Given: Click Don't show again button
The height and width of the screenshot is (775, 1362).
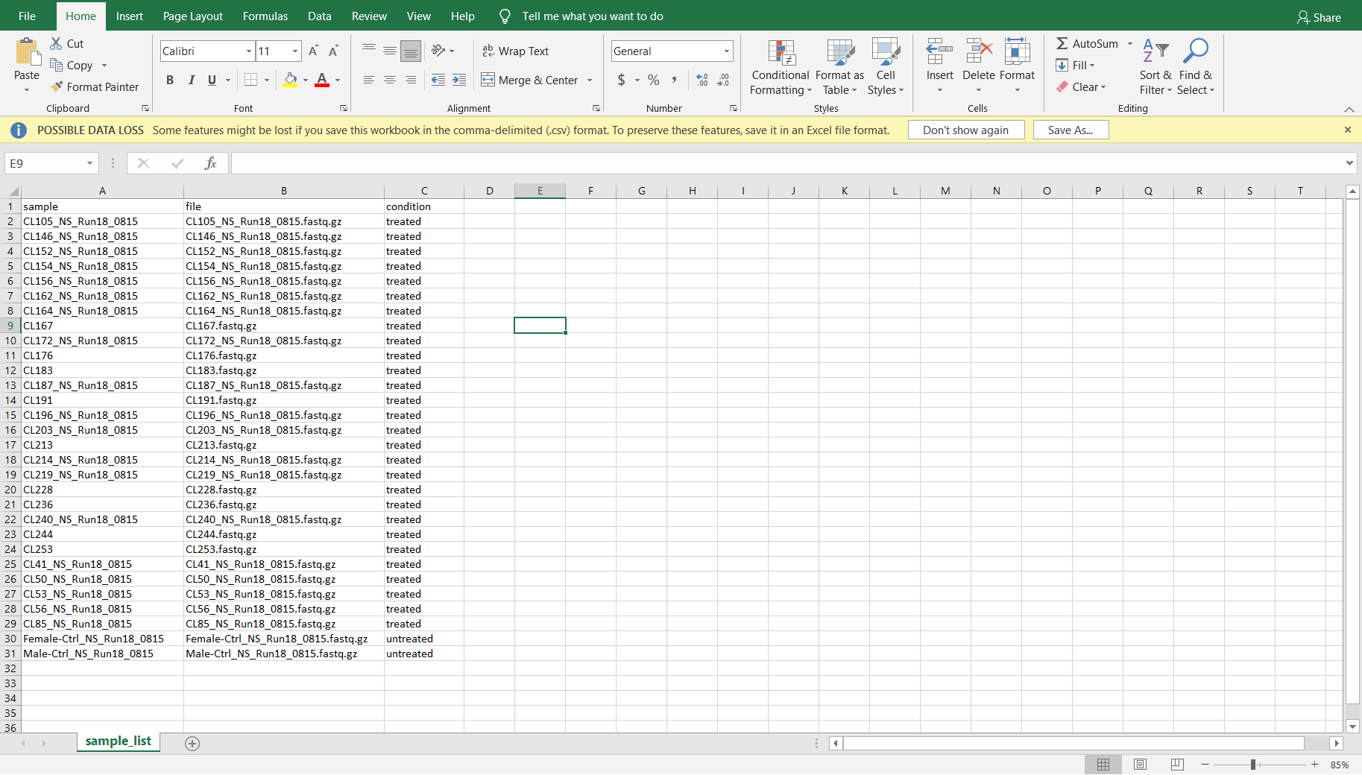Looking at the screenshot, I should (x=966, y=130).
